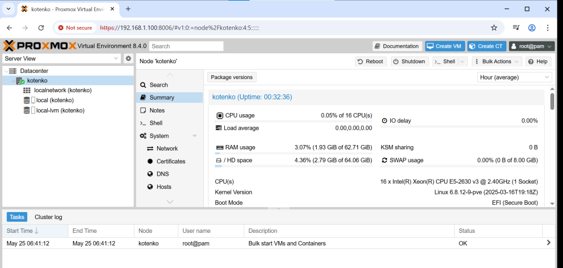Select the kotenko node in tree

coord(37,81)
